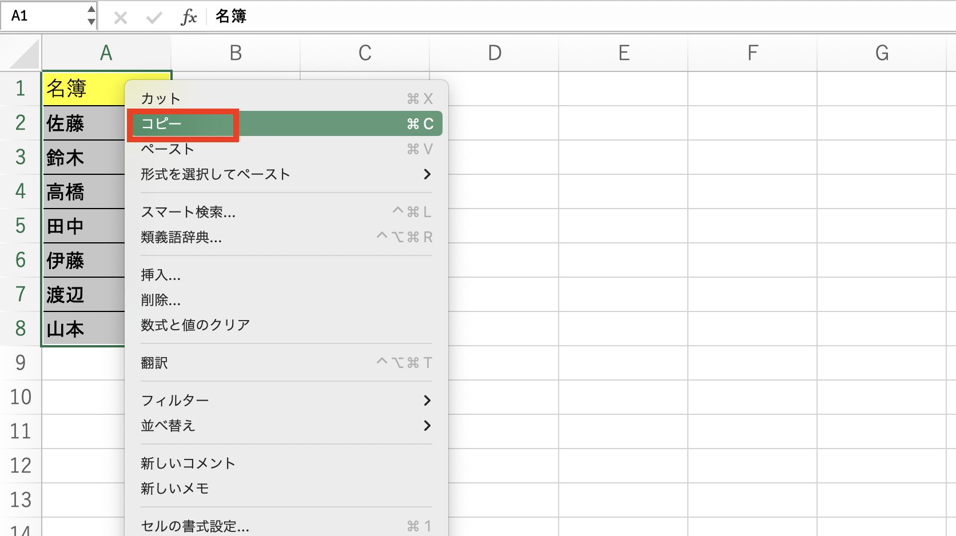
Task: Click the Name Box downward stepper arrow
Action: coord(91,22)
